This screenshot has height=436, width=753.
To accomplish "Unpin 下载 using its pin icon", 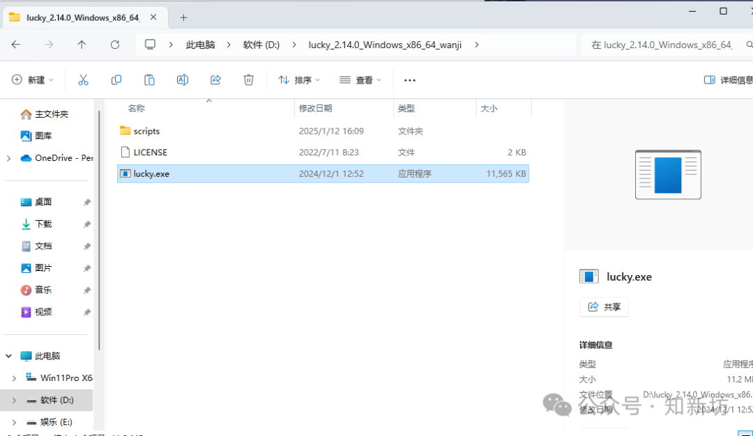I will (x=87, y=224).
